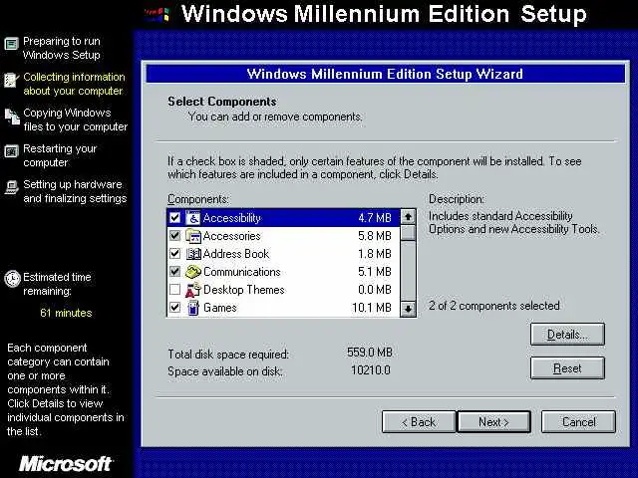Click the Setting up hardware step icon

pyautogui.click(x=12, y=187)
